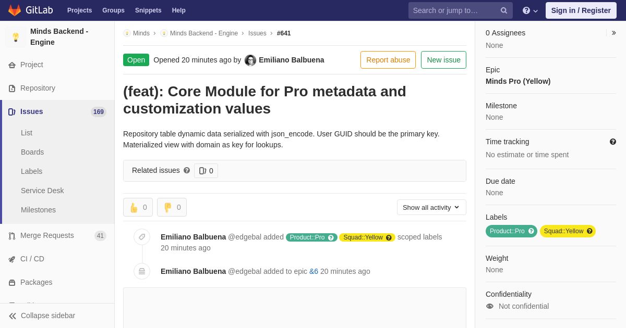This screenshot has height=328, width=626.
Task: Click the search magnifier icon
Action: pyautogui.click(x=504, y=10)
